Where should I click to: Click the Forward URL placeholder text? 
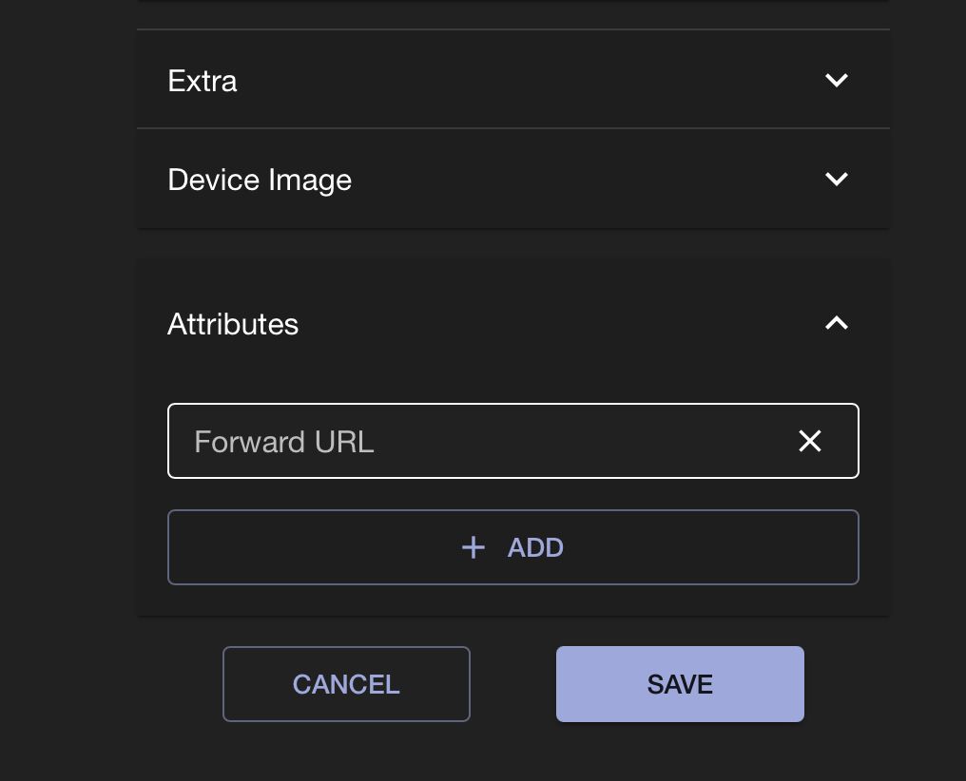[284, 442]
